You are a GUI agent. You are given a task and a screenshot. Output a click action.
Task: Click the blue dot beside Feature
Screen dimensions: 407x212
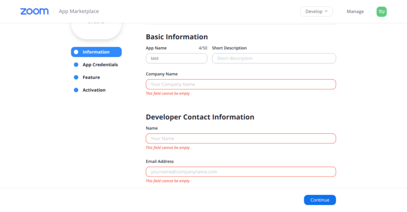point(76,77)
